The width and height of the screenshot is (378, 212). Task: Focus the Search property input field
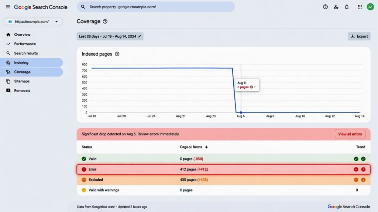tap(155, 7)
